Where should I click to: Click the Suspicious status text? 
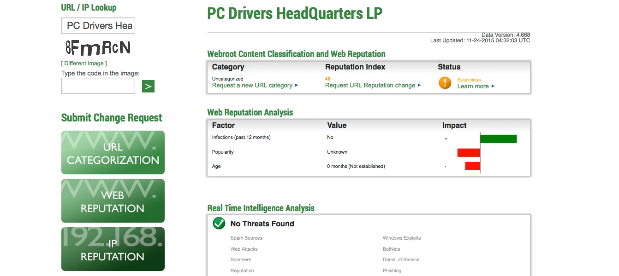coord(469,80)
